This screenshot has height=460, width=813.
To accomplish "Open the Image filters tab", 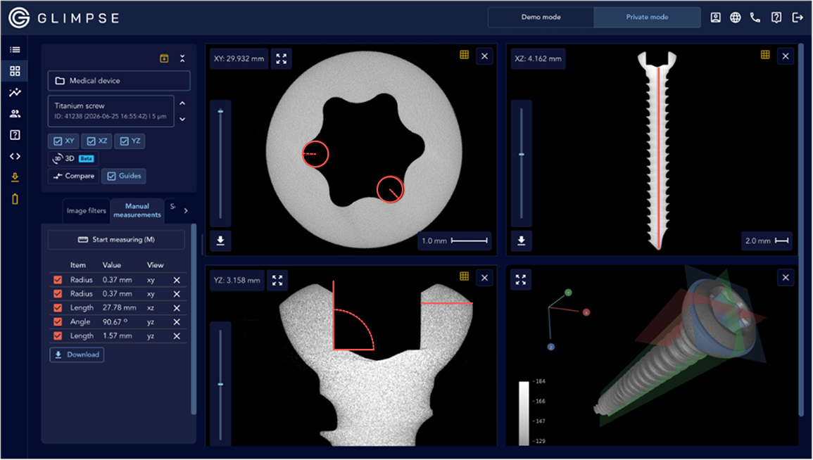I will point(86,211).
